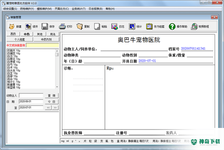This screenshot has width=224, height=150.
Task: Click the 续开 continue prescription icon
Action: 28,27
